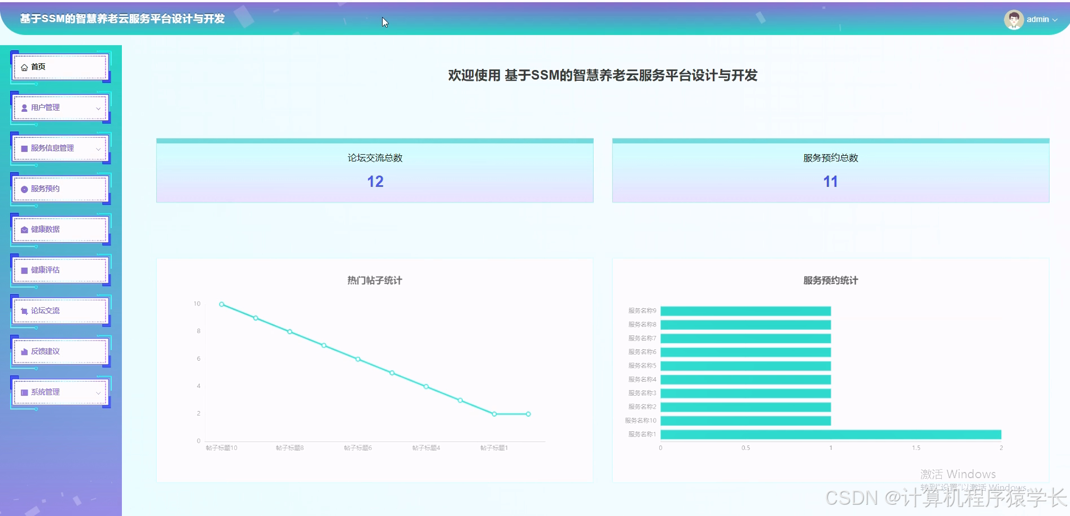The height and width of the screenshot is (516, 1070).
Task: Click the chart icon beside 反馈建议
Action: coord(24,352)
